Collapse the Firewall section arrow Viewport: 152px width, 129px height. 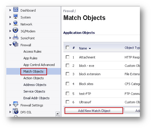click(10, 45)
